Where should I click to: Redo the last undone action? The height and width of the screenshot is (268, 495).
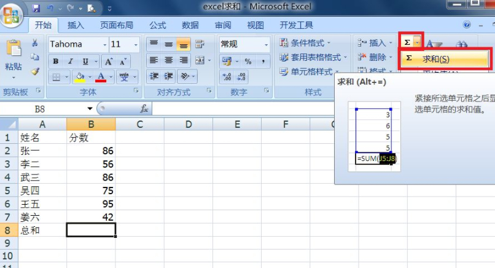point(70,8)
